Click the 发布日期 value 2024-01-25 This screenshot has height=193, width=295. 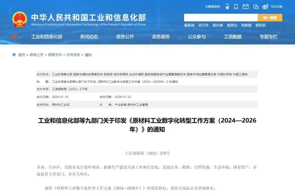coord(123,97)
